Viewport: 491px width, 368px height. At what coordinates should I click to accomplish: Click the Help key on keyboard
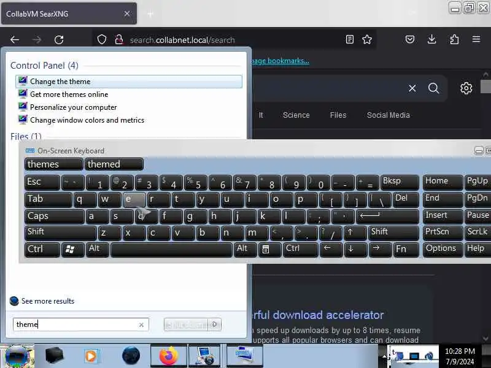click(477, 250)
